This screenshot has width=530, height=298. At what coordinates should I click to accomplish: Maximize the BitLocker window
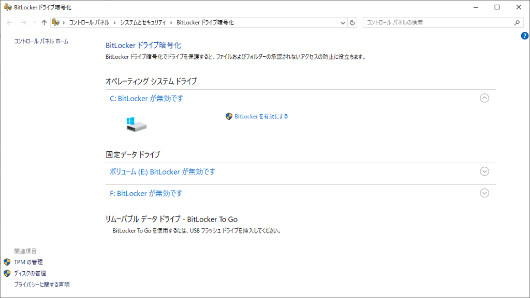(497, 7)
